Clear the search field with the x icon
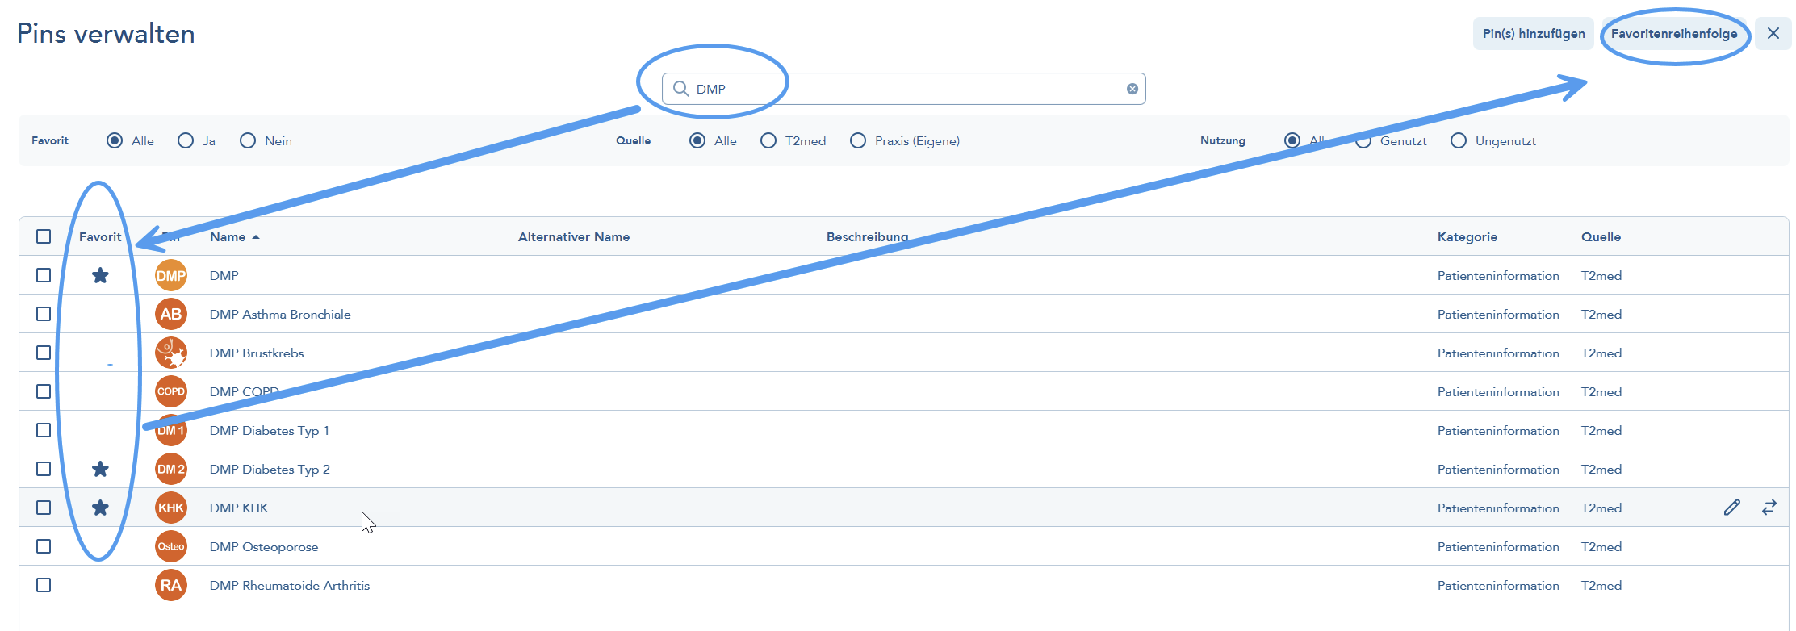This screenshot has width=1796, height=631. click(x=1132, y=89)
